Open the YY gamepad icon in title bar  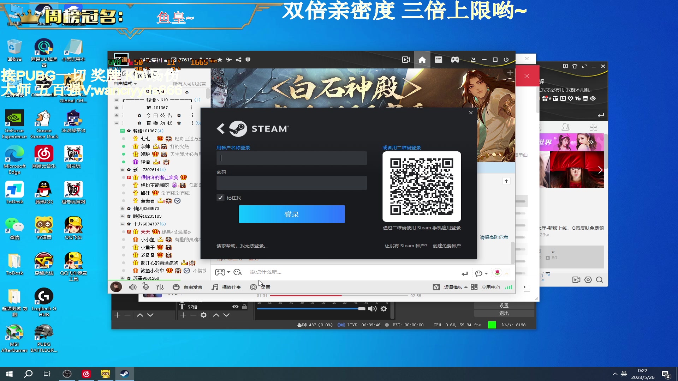455,60
